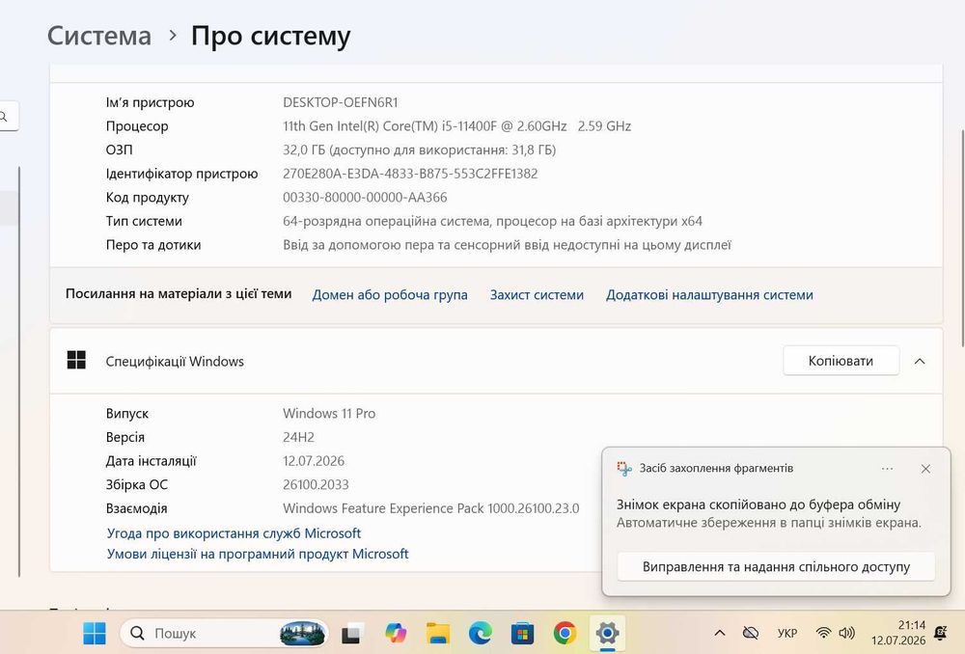Open clock and date 21:14 panel
This screenshot has height=654, width=965.
(897, 633)
